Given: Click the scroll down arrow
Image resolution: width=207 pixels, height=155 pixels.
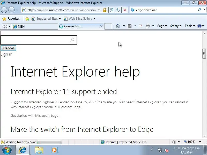Looking at the screenshot, I should coord(204,136).
